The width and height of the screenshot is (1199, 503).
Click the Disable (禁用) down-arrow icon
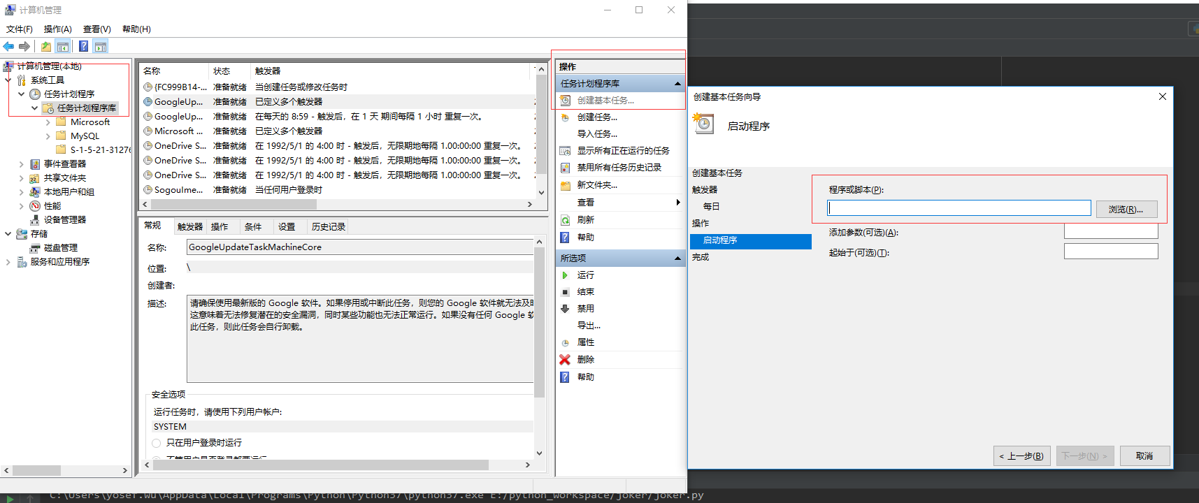pos(565,309)
